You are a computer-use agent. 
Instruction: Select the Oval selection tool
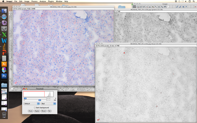point(138,7)
